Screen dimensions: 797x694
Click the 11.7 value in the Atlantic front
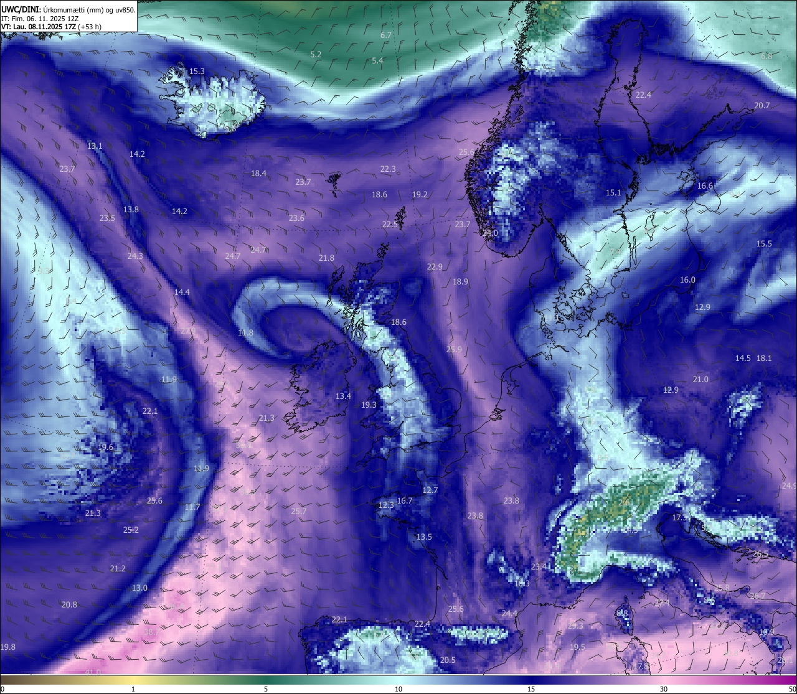pyautogui.click(x=192, y=507)
